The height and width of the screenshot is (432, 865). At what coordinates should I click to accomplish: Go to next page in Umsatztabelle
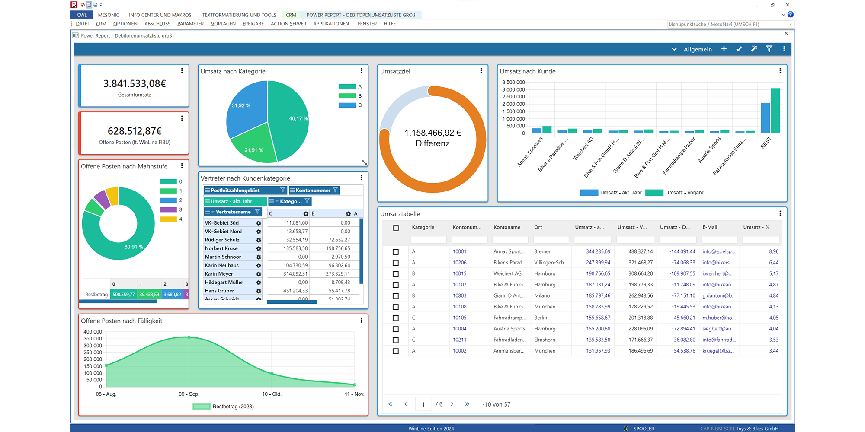coord(452,404)
